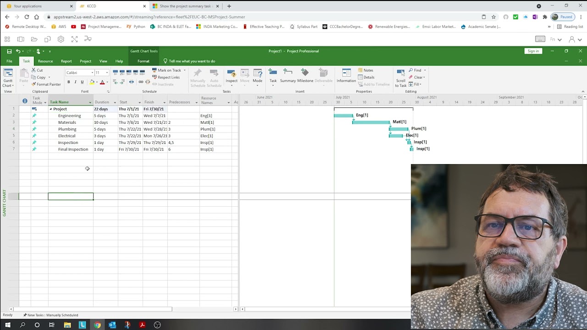Viewport: 587px width, 330px height.
Task: Click the Materials Gantt bar
Action: coord(371,122)
